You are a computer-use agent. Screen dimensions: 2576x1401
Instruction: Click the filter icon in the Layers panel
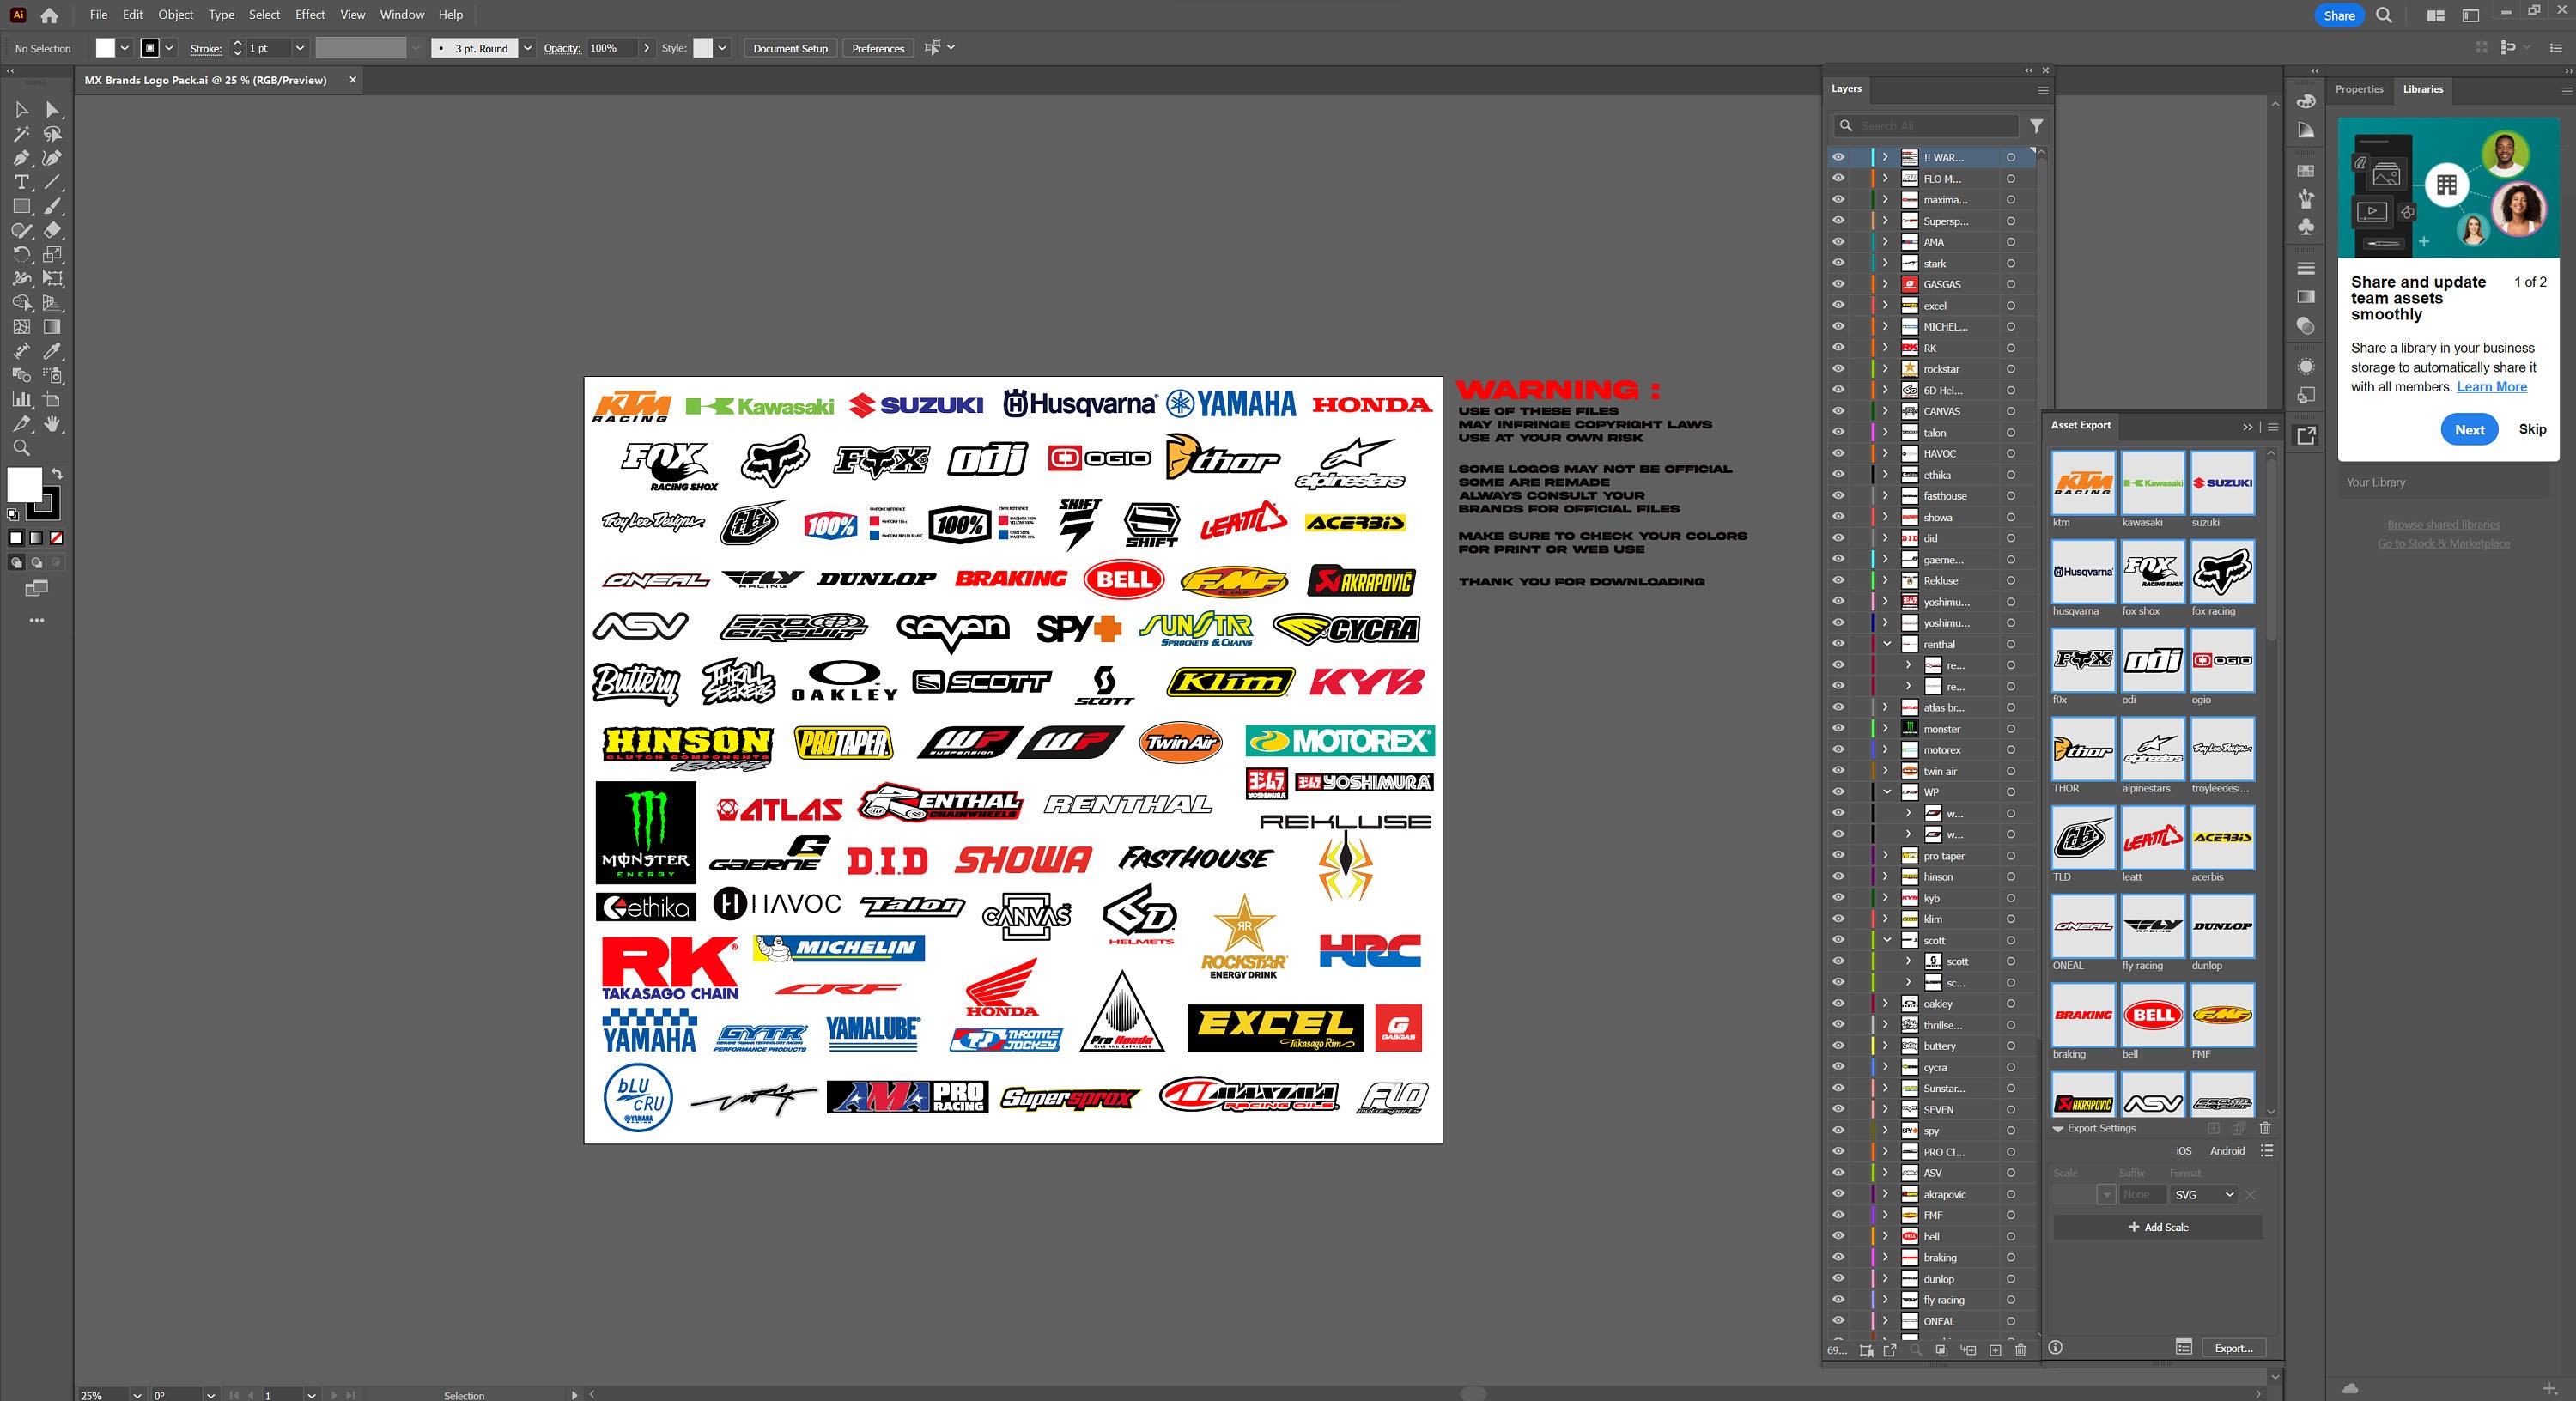pyautogui.click(x=2037, y=126)
